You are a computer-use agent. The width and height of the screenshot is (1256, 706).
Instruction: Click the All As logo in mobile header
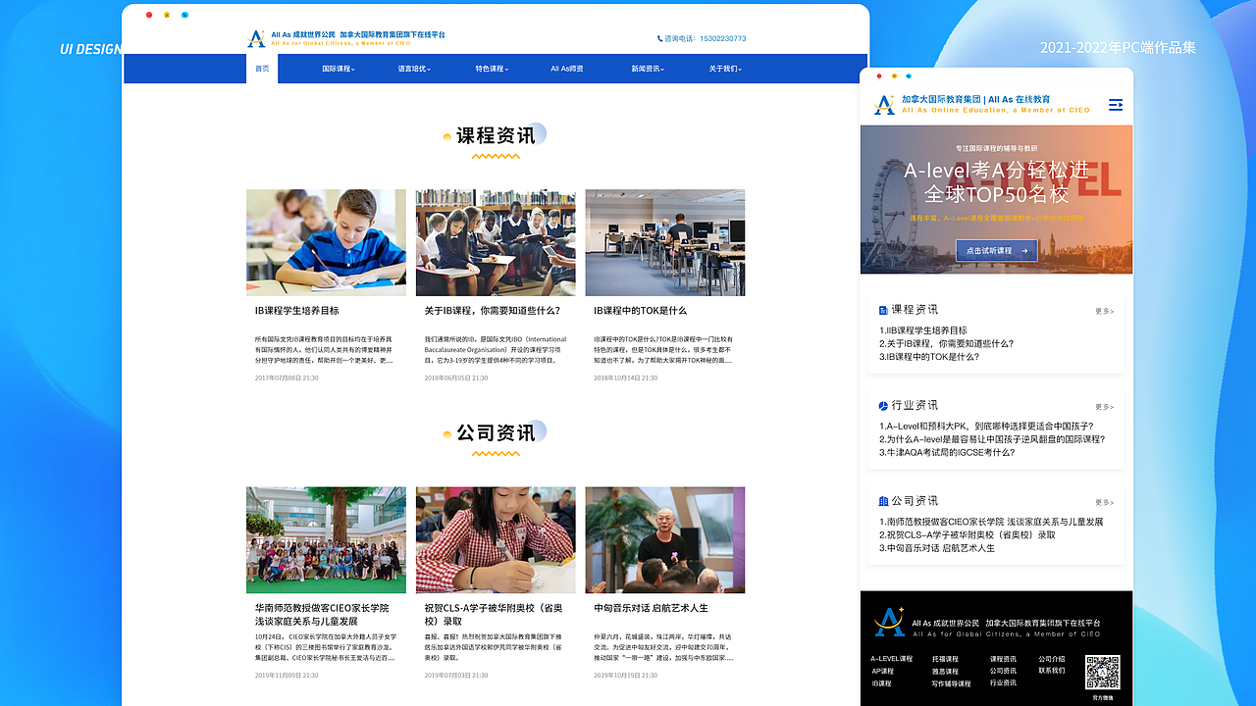884,104
